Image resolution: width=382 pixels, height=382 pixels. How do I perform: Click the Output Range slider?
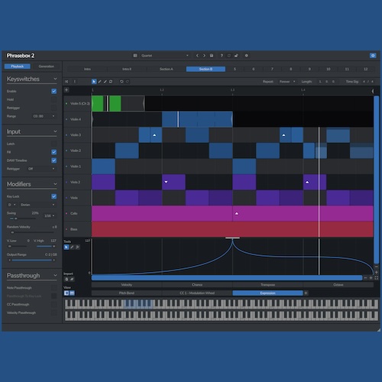[x=32, y=260]
